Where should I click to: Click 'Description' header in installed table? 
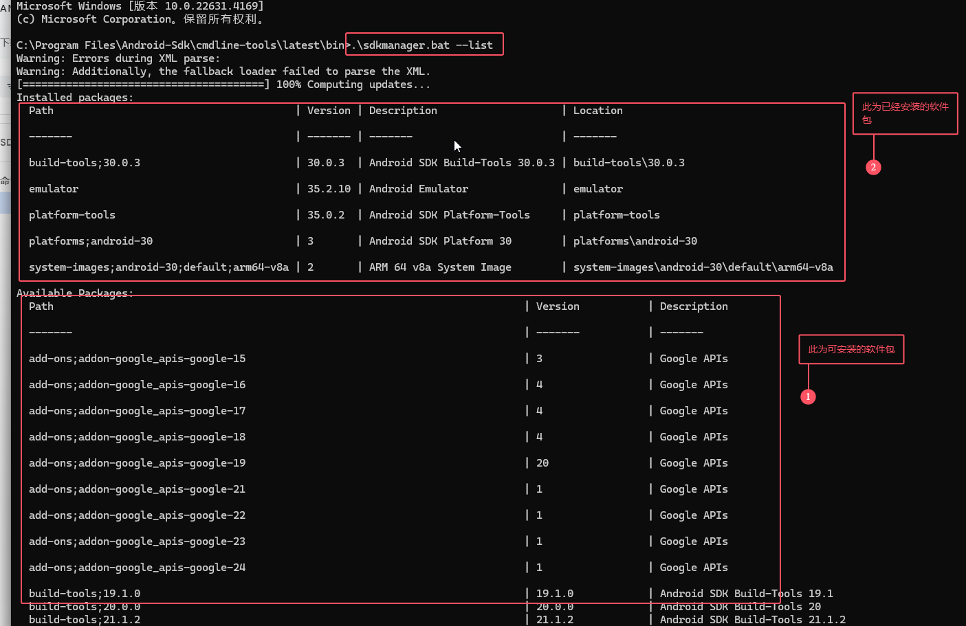[x=403, y=111]
